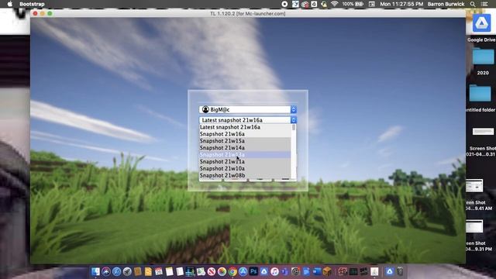Collapse the Latest snapshot 21w16a version combo box
The height and width of the screenshot is (279, 496).
[248, 120]
